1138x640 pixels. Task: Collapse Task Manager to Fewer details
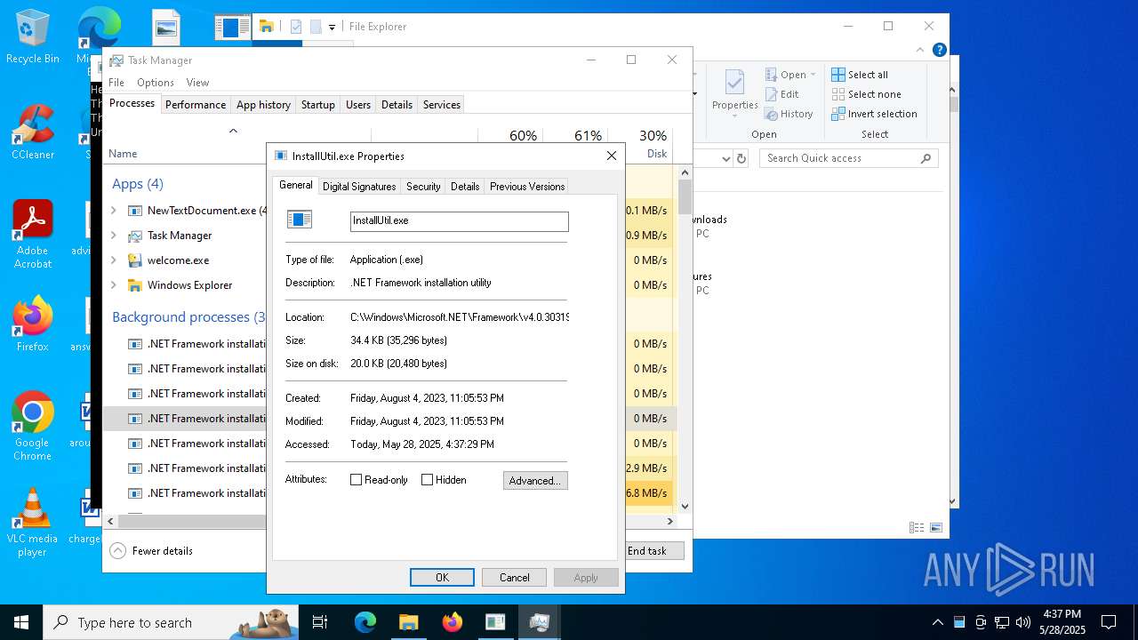151,551
